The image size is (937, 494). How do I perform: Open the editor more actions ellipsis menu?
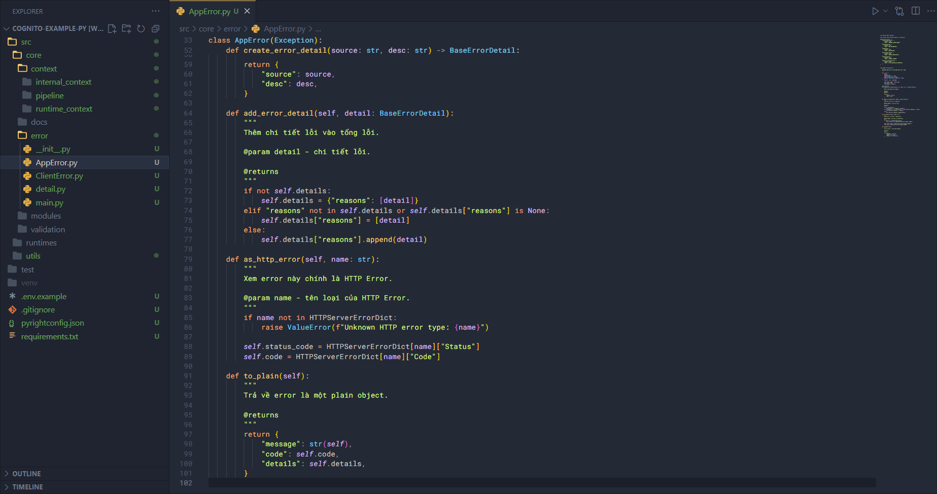click(x=931, y=11)
